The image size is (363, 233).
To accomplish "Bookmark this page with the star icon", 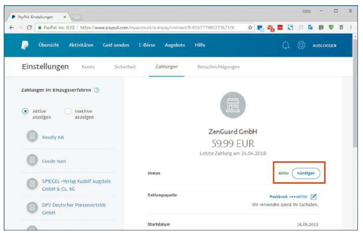I will coord(250,28).
